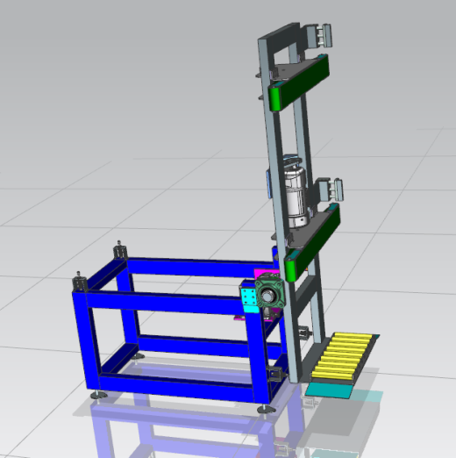Select the gray pneumatic cylinder beside the motor

(331, 190)
